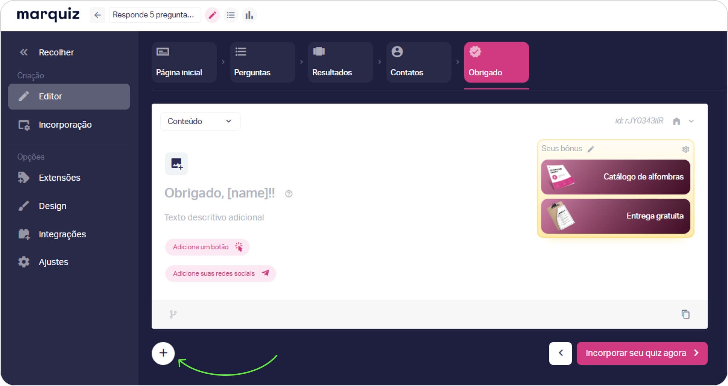The height and width of the screenshot is (386, 728).
Task: Click the Incorporação embed icon in sidebar
Action: (24, 125)
